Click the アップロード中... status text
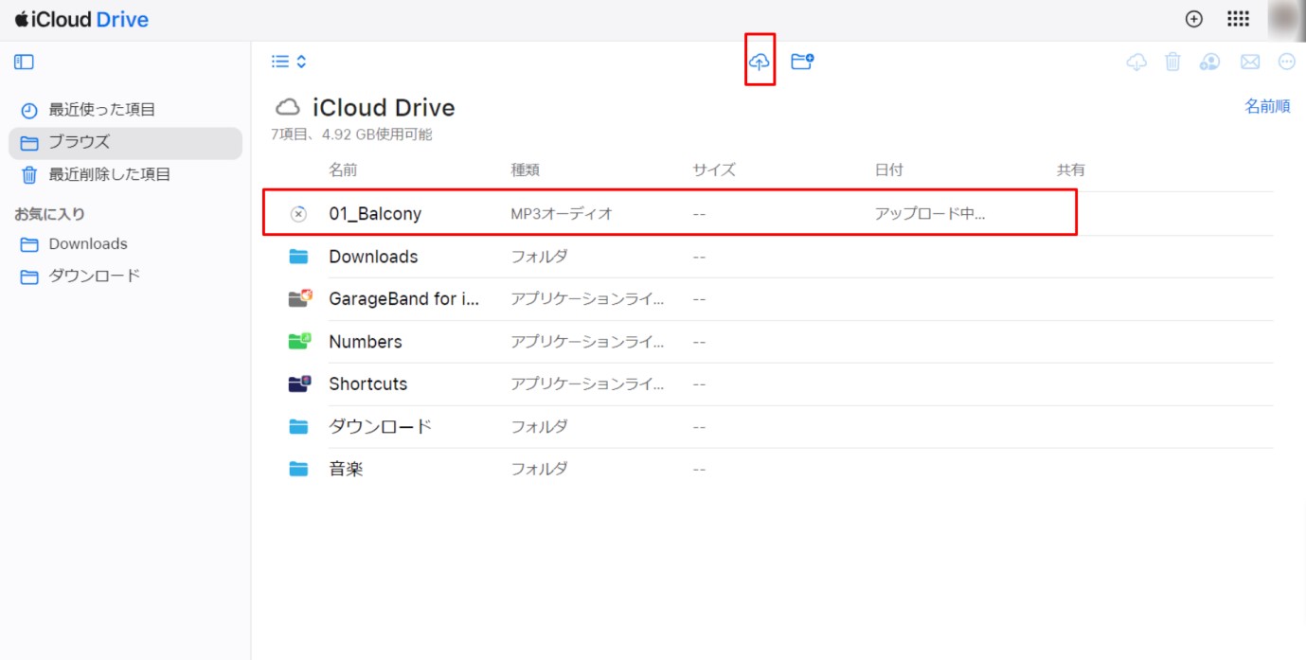 click(x=930, y=214)
